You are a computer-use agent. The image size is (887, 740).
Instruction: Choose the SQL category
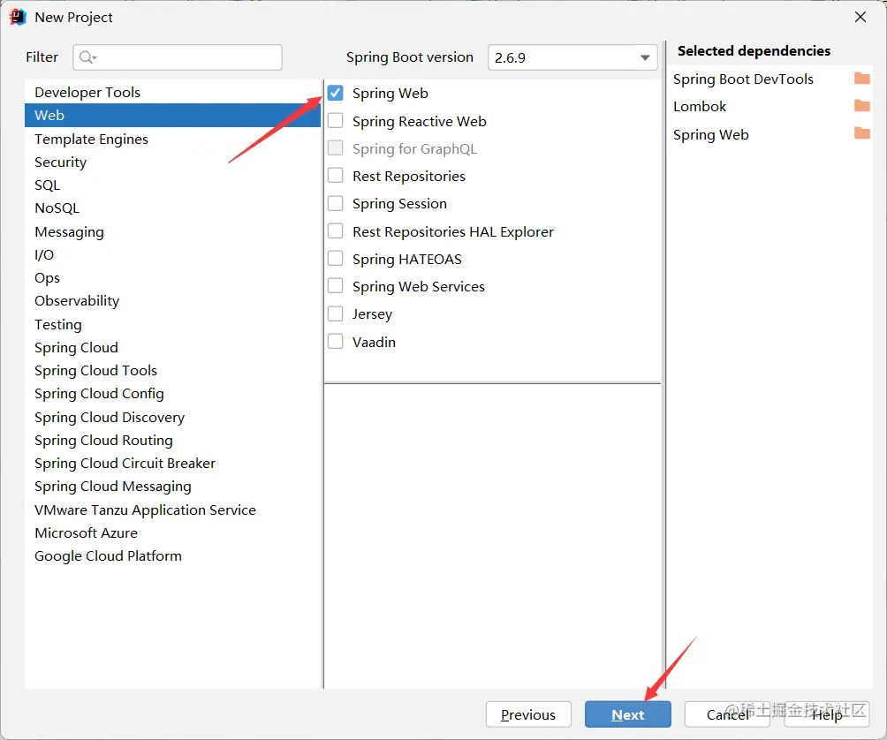point(172,185)
